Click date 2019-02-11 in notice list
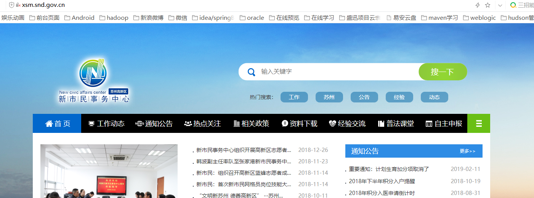 465,169
